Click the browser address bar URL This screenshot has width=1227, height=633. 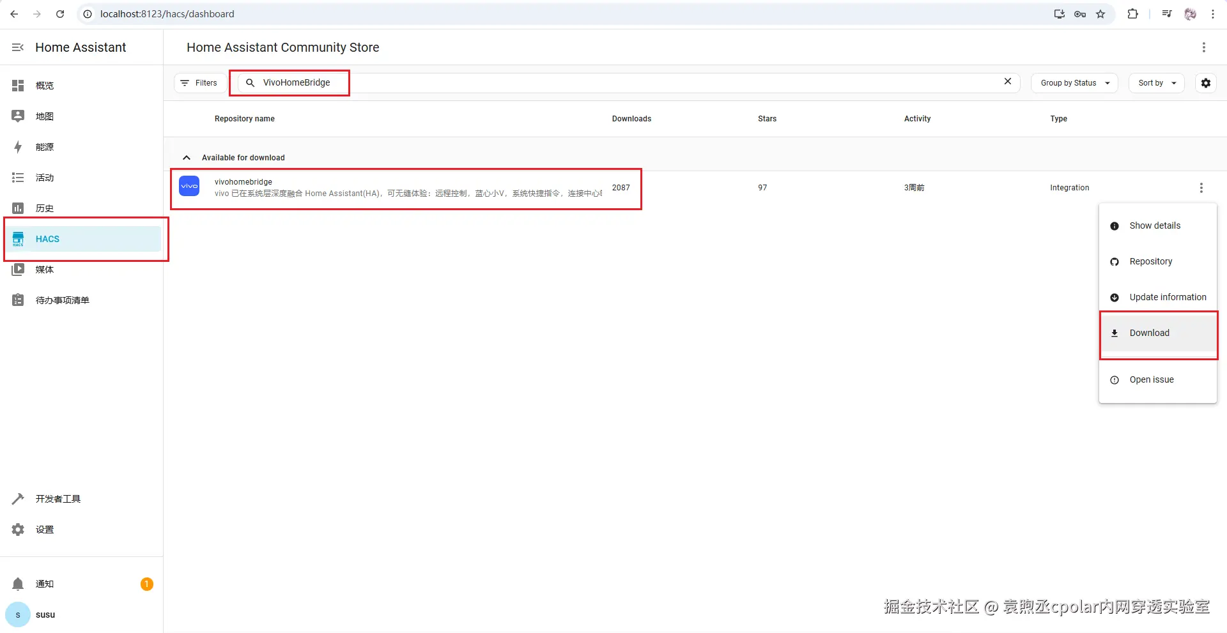[x=167, y=14]
